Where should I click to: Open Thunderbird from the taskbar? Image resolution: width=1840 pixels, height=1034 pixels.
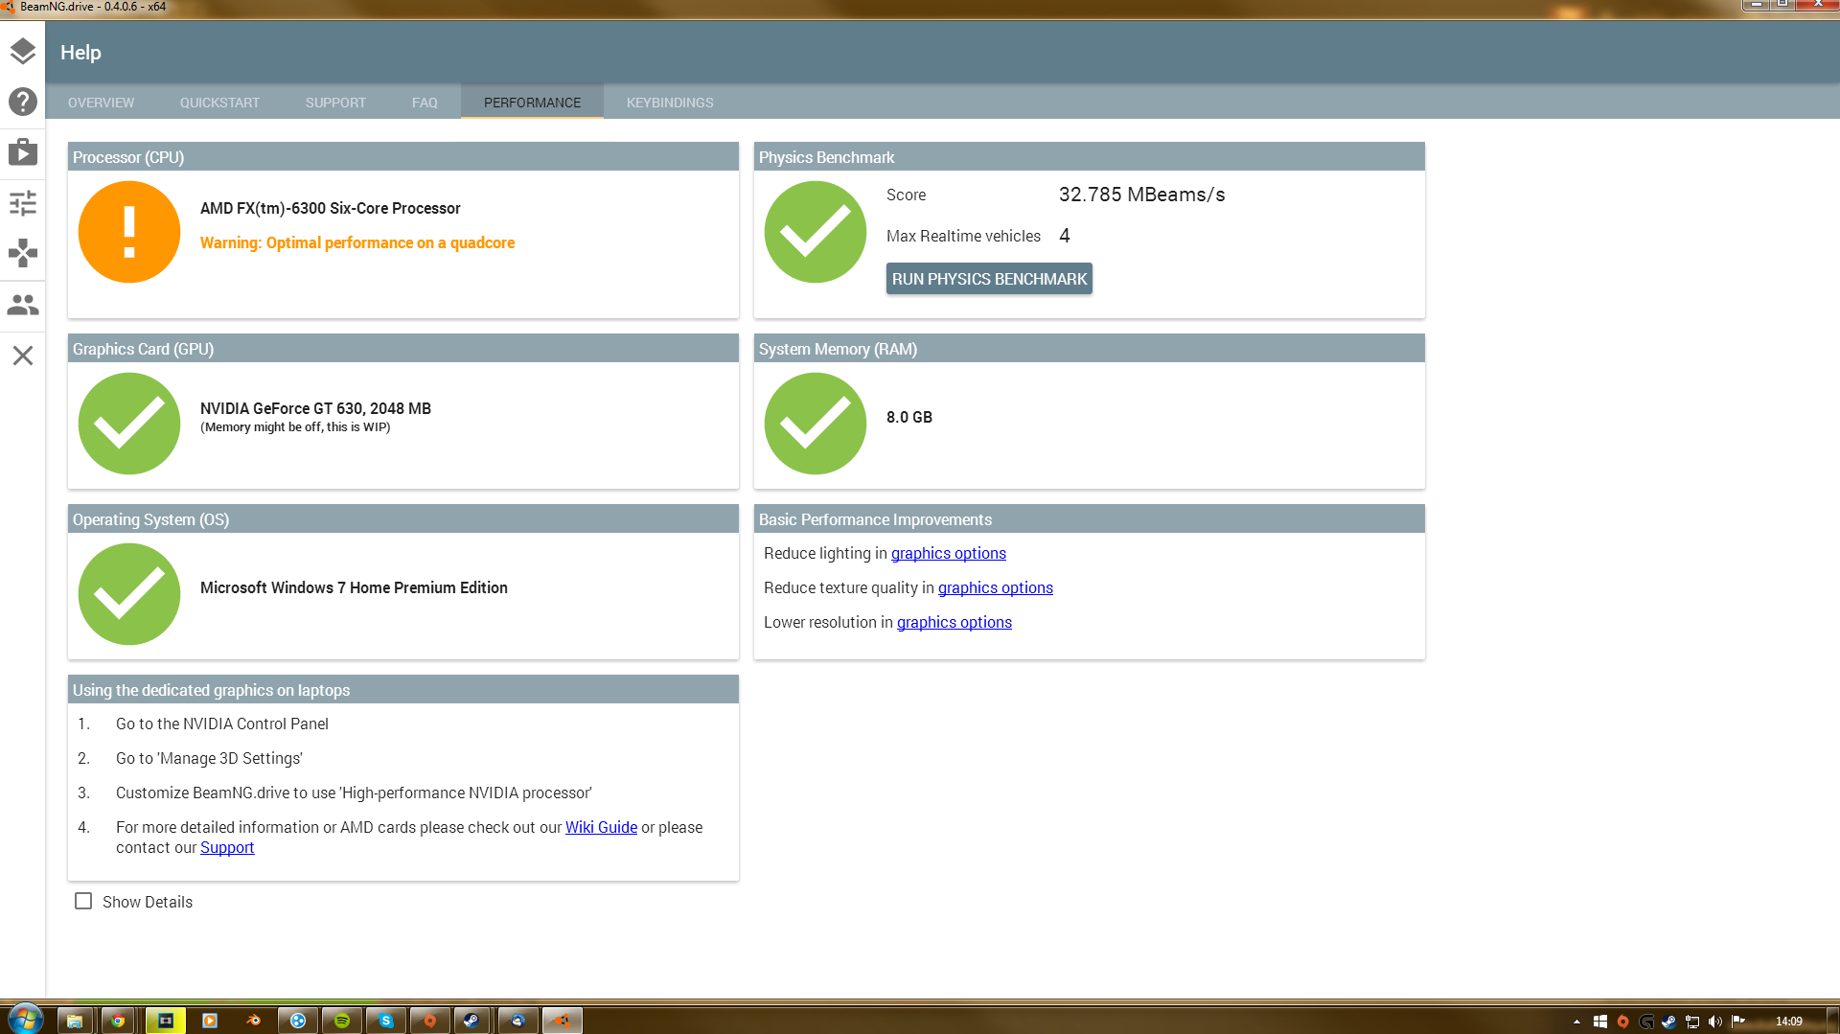pyautogui.click(x=518, y=1021)
